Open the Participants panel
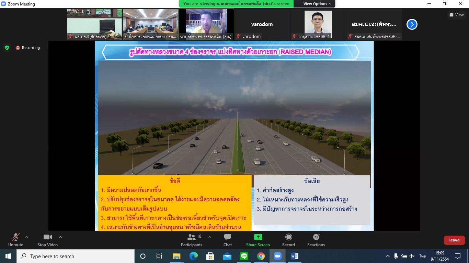 tap(192, 240)
